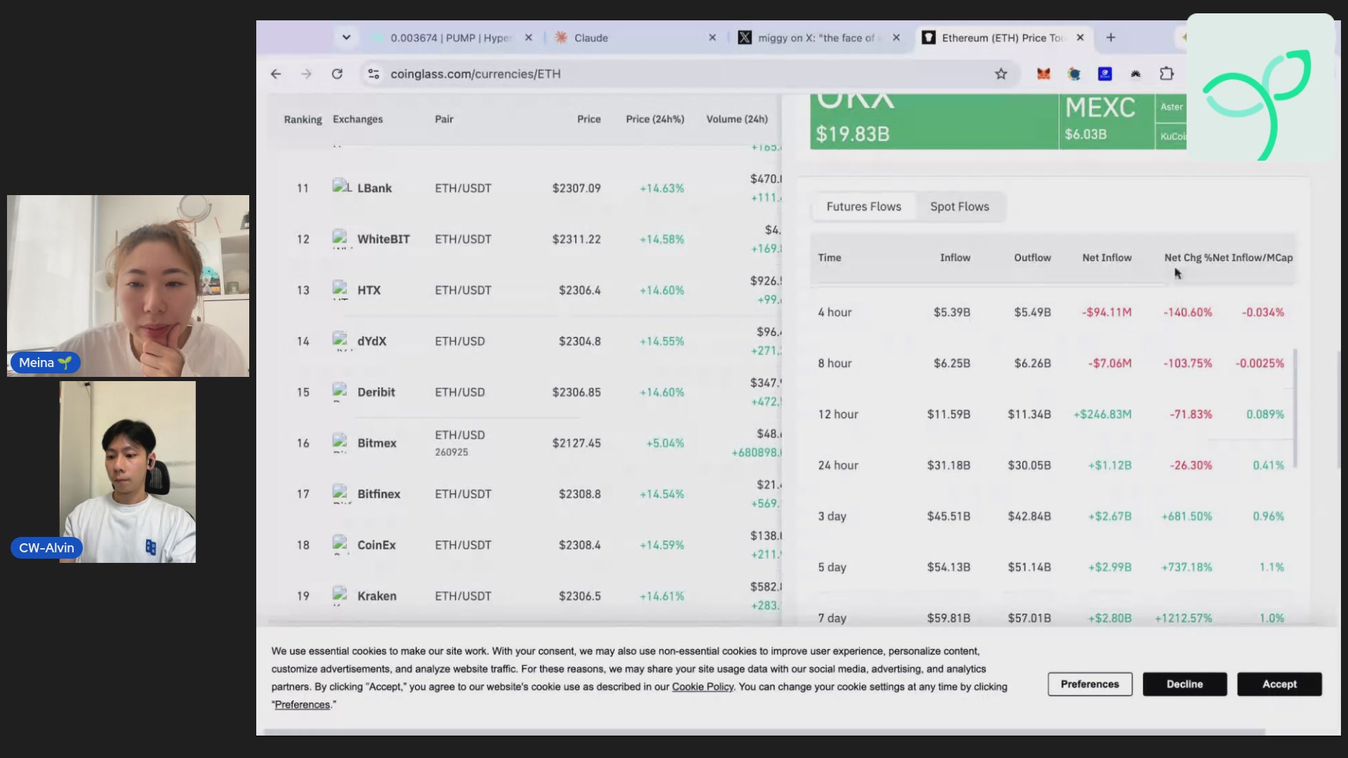This screenshot has height=758, width=1348.
Task: Open the Extensions puzzle icon
Action: (1167, 74)
